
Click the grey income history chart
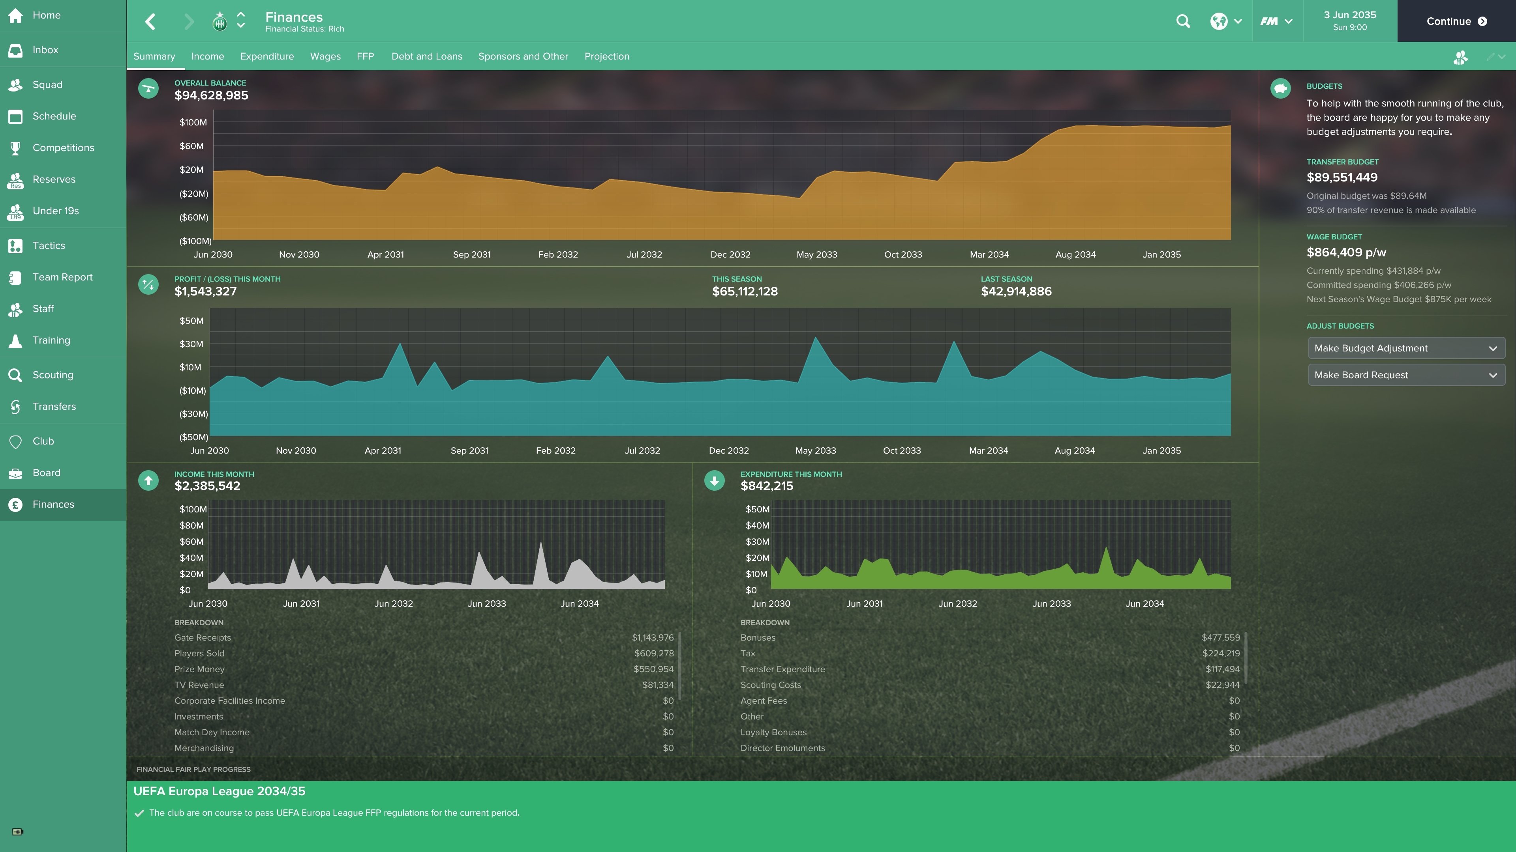[436, 545]
